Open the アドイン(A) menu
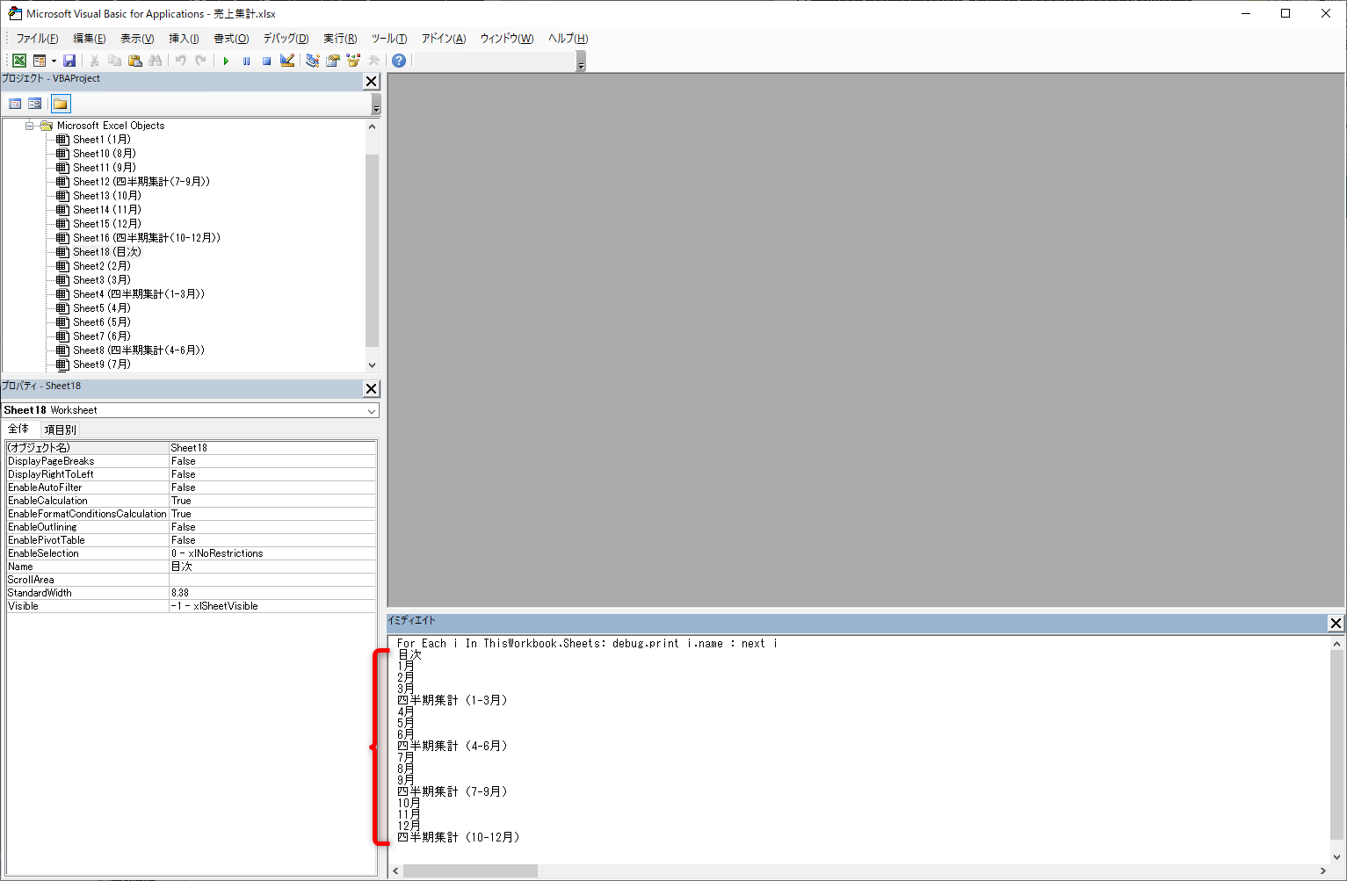1347x881 pixels. [444, 39]
